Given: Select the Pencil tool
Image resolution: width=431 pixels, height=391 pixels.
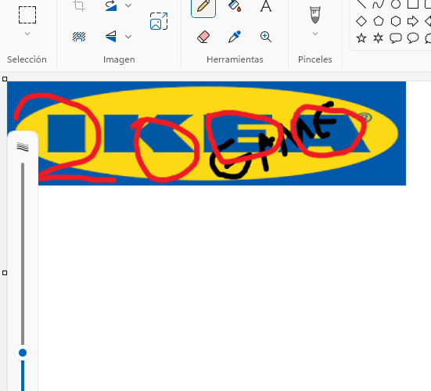Looking at the screenshot, I should (x=203, y=6).
